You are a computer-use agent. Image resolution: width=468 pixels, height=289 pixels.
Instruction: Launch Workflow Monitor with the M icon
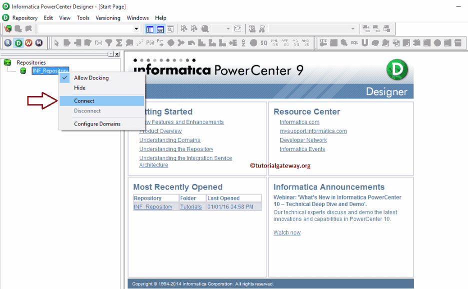tap(39, 42)
